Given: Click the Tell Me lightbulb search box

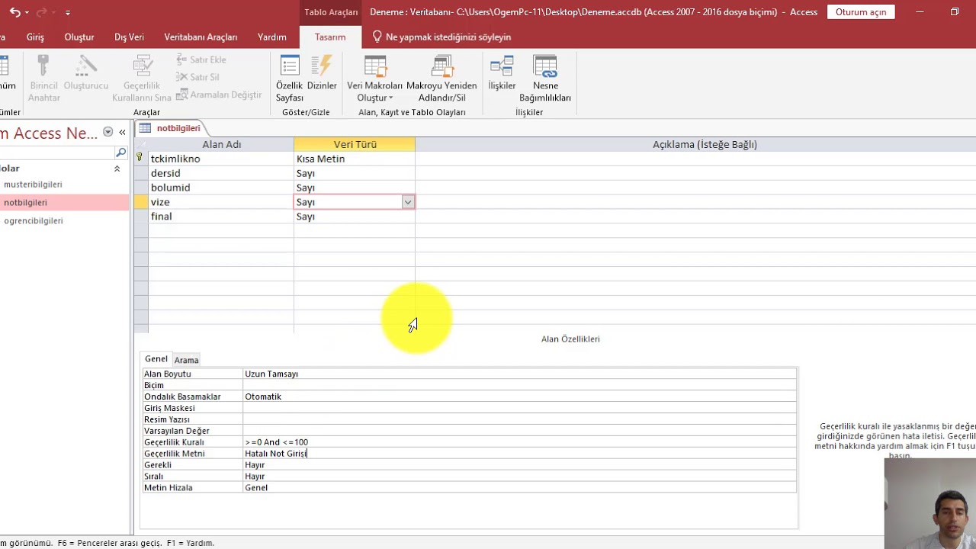Looking at the screenshot, I should (x=441, y=37).
